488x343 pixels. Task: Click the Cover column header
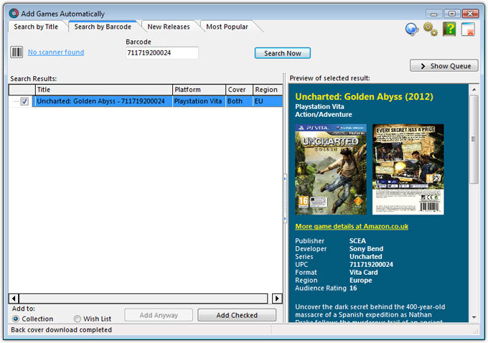tap(239, 90)
